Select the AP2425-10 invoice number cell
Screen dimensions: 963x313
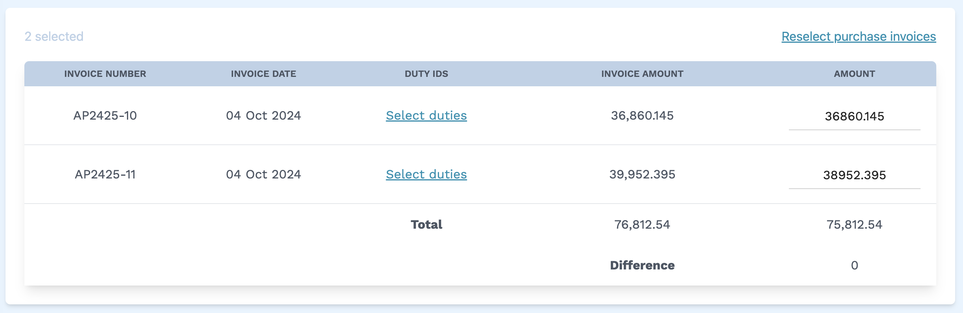[105, 116]
